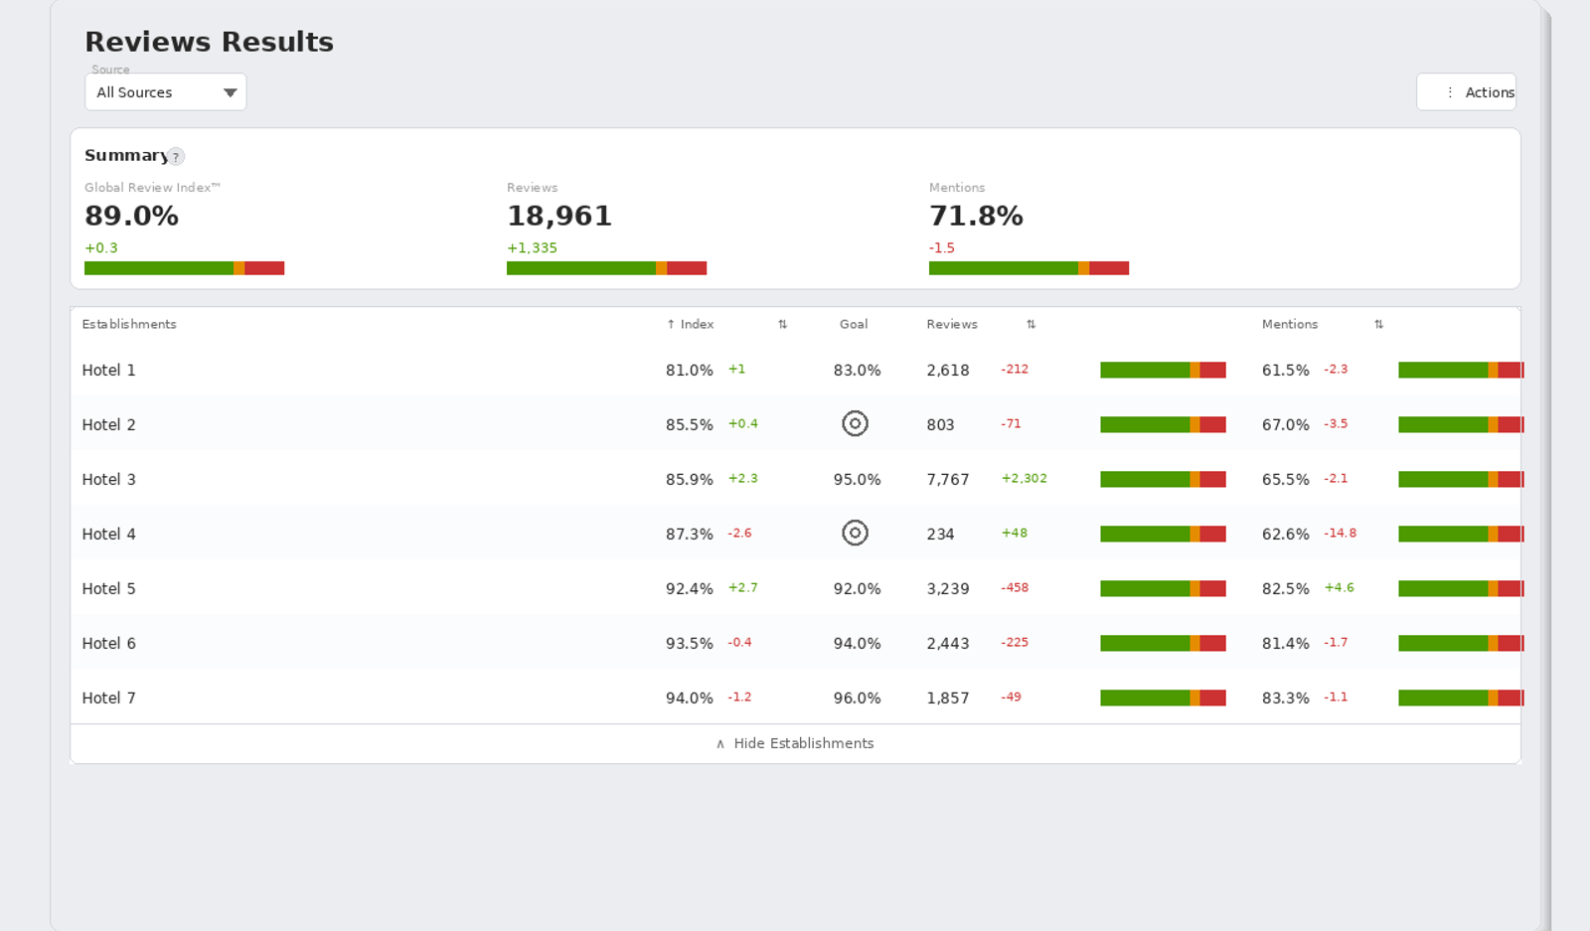Collapse the list with Hide Establishments

(795, 744)
